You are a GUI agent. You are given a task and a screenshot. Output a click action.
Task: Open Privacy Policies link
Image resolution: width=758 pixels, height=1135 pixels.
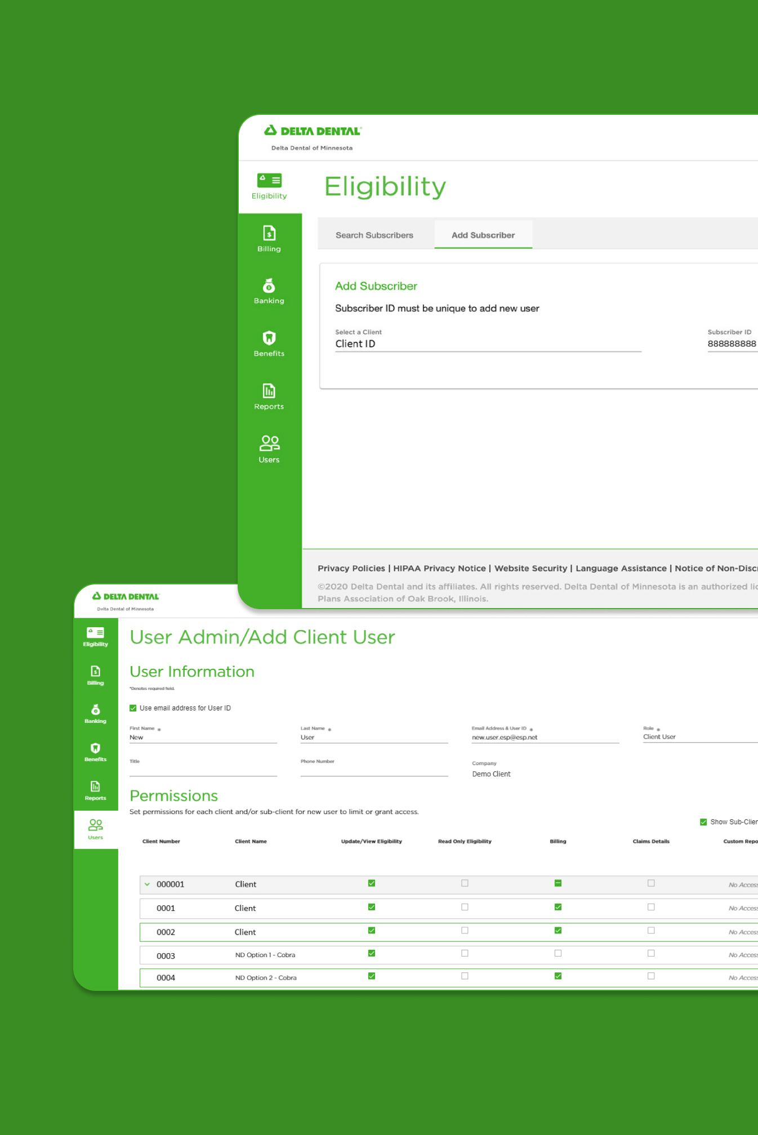(351, 568)
